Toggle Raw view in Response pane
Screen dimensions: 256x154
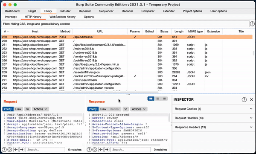click(x=103, y=109)
